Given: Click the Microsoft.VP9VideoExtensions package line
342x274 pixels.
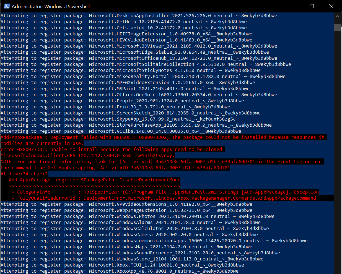Looking at the screenshot, I should click(x=126, y=204).
